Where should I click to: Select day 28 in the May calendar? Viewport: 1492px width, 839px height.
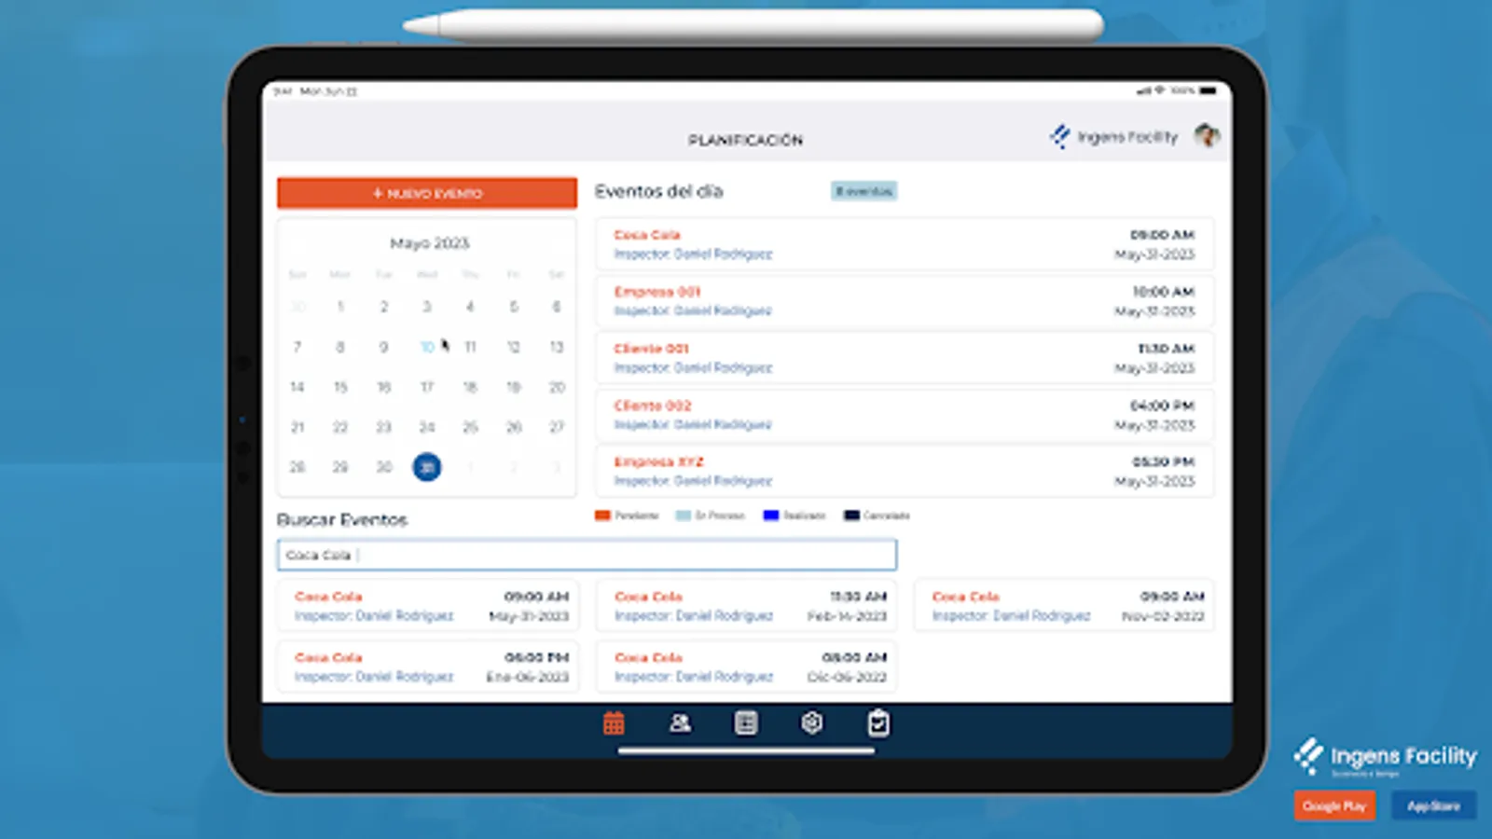coord(297,467)
